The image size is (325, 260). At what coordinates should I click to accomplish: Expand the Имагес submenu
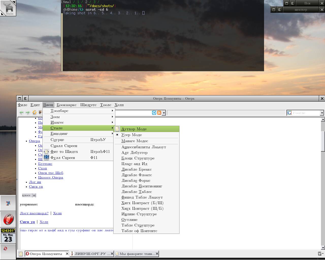point(79,122)
